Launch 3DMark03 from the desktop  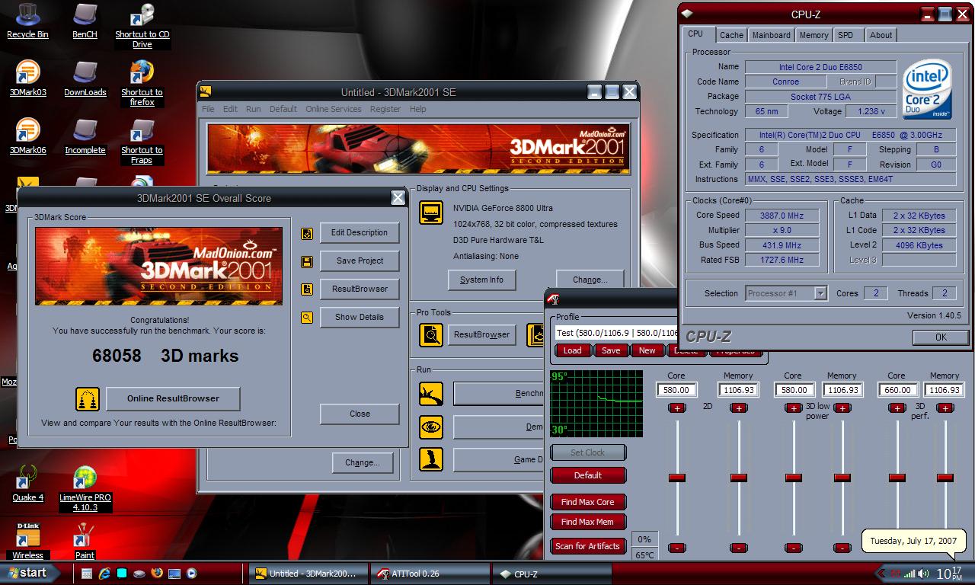point(27,78)
